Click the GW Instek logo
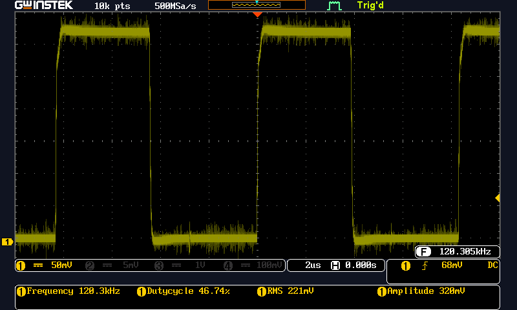This screenshot has width=517, height=310. (43, 5)
